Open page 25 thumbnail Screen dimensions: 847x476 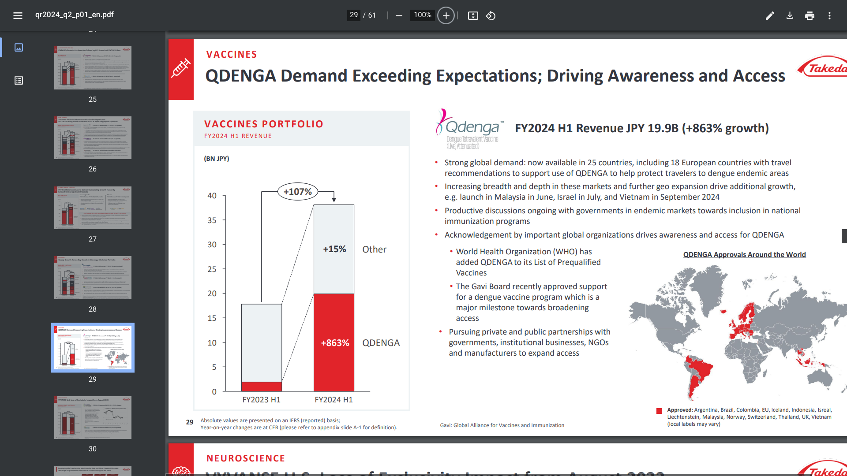click(93, 68)
